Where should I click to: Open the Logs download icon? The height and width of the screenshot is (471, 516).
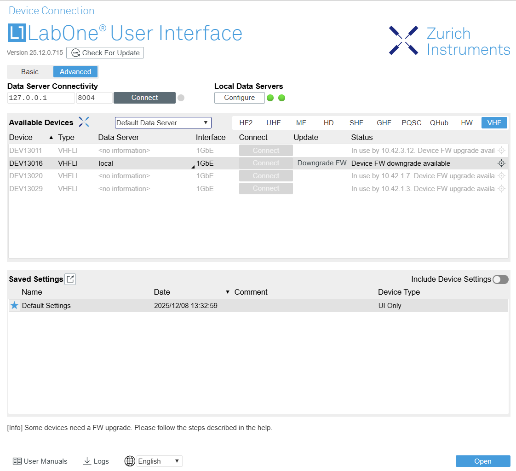pos(87,461)
